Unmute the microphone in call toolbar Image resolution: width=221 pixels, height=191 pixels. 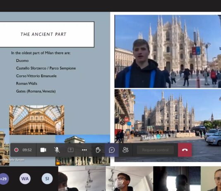tap(57, 150)
